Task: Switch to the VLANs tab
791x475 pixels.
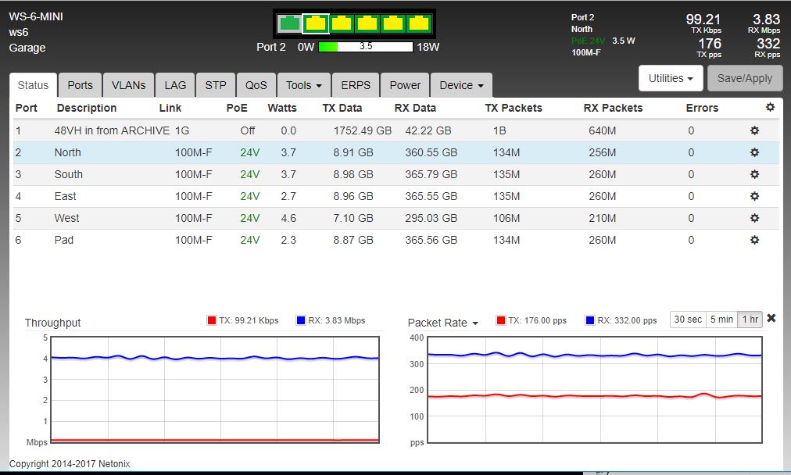Action: click(128, 85)
